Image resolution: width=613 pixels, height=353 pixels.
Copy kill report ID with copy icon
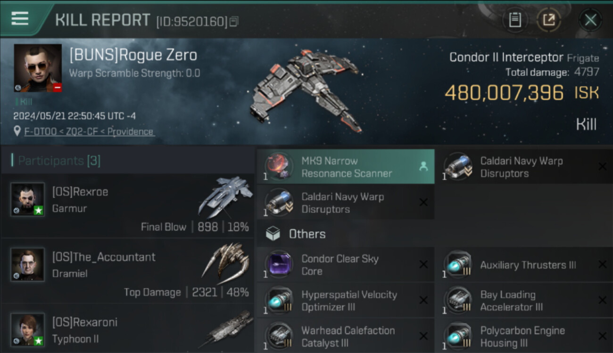click(234, 21)
